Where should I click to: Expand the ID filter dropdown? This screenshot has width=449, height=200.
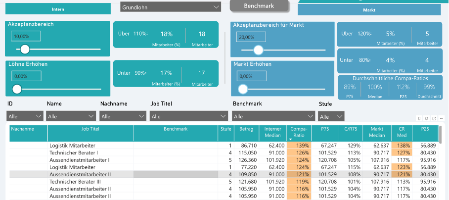point(25,116)
